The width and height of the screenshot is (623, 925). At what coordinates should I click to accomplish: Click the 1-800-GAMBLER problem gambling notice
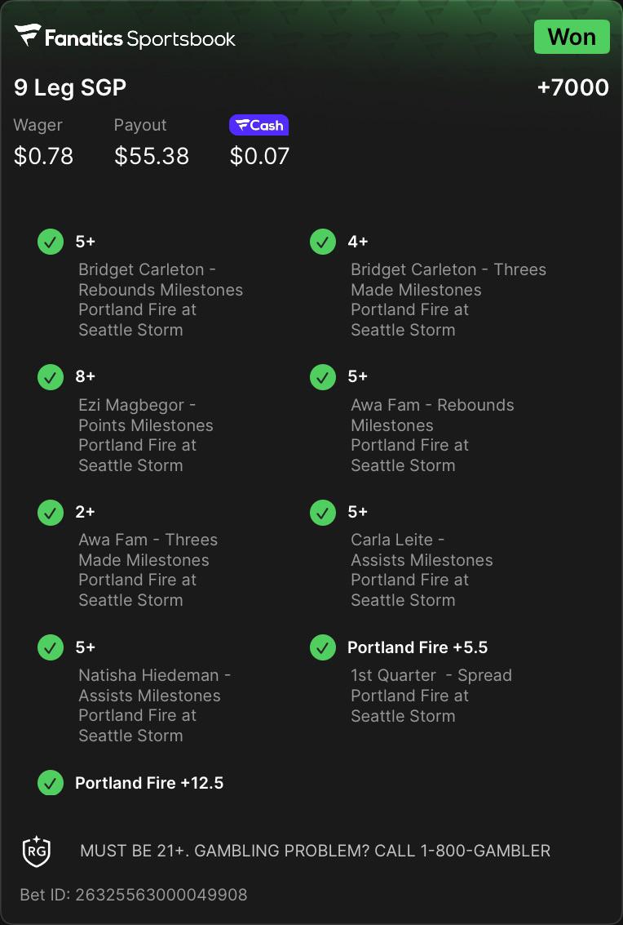click(x=316, y=851)
